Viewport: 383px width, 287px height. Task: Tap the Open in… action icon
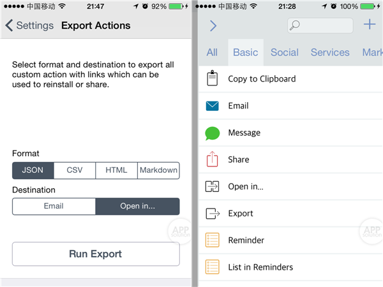point(212,186)
